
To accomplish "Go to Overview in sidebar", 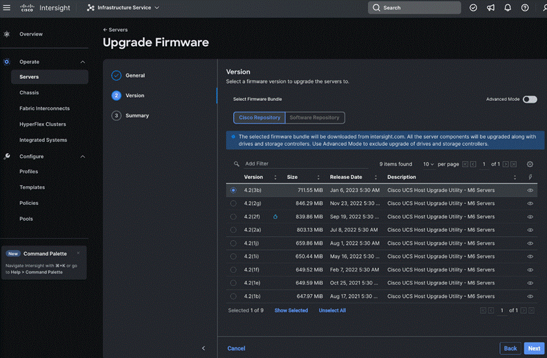I will pyautogui.click(x=31, y=34).
